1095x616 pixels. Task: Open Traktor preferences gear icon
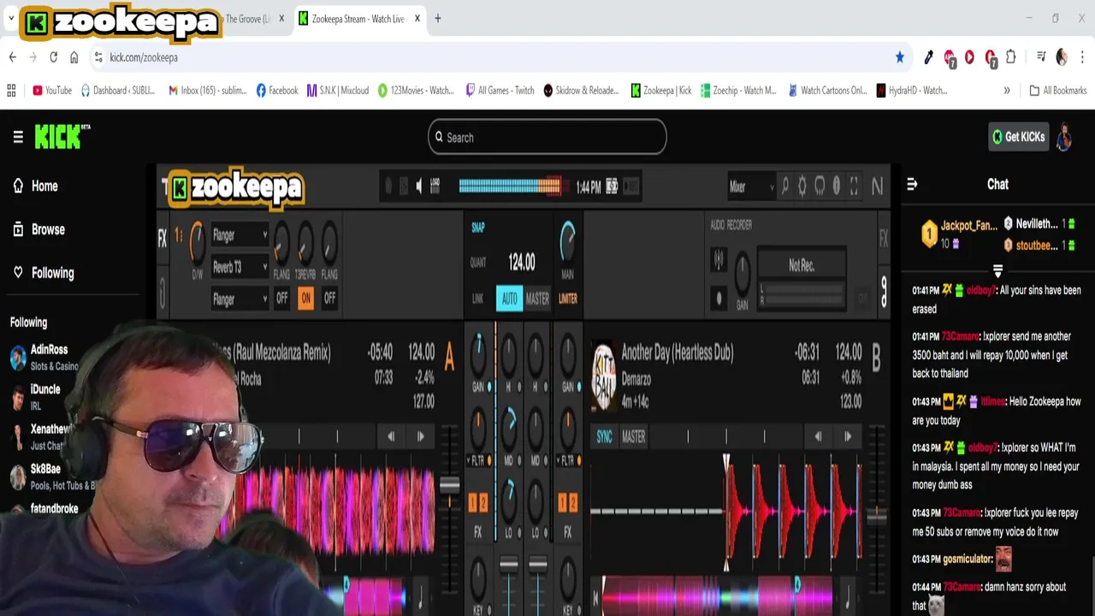pyautogui.click(x=802, y=187)
